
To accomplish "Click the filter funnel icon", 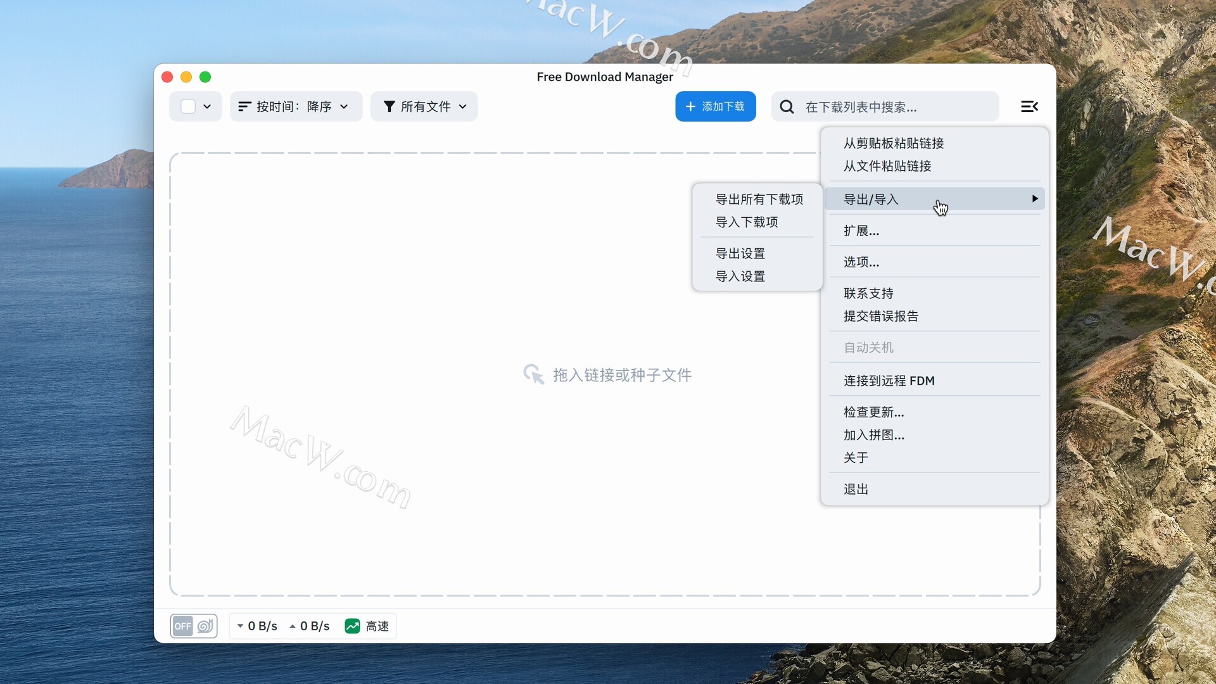I will pos(389,106).
